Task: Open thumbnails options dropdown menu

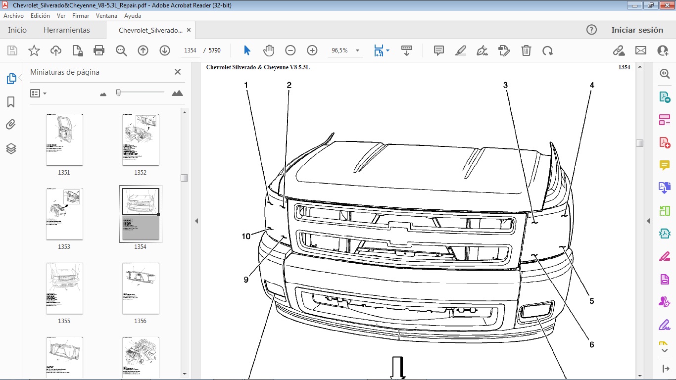Action: point(39,93)
